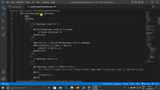
Task: Click the vertical scrollbar thumb
Action: 159,21
